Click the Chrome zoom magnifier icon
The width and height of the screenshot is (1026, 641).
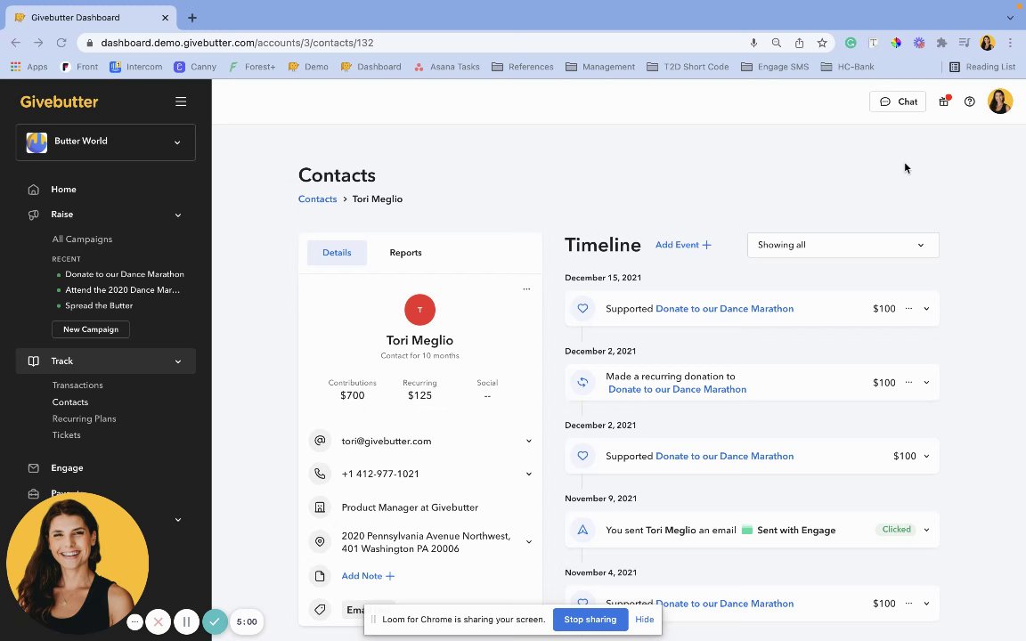click(776, 43)
